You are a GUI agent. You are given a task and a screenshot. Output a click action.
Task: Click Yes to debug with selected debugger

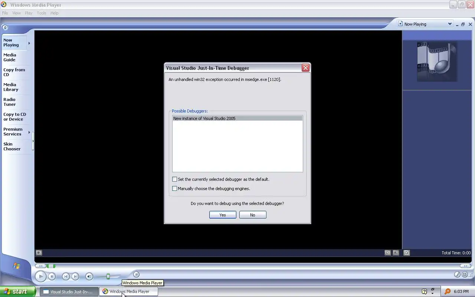click(x=223, y=215)
